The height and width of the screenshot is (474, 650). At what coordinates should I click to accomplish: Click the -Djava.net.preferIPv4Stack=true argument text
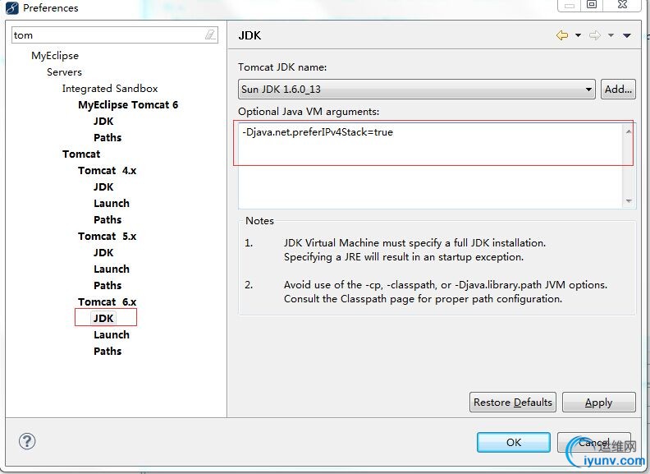[318, 132]
